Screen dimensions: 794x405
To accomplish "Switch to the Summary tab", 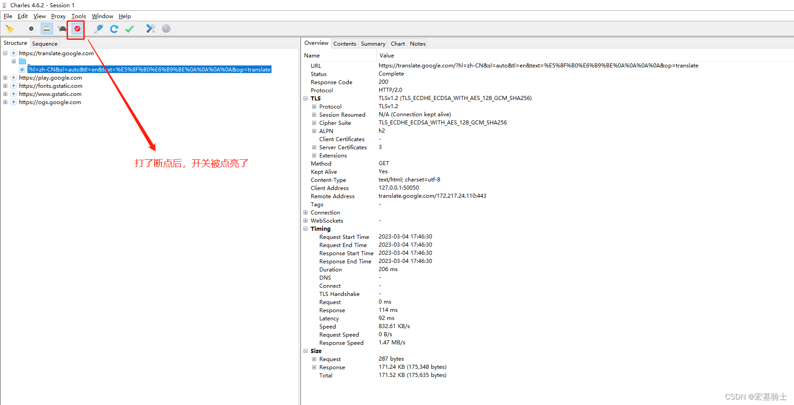I will click(x=373, y=44).
